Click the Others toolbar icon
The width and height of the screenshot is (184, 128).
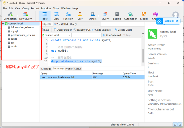(93, 16)
